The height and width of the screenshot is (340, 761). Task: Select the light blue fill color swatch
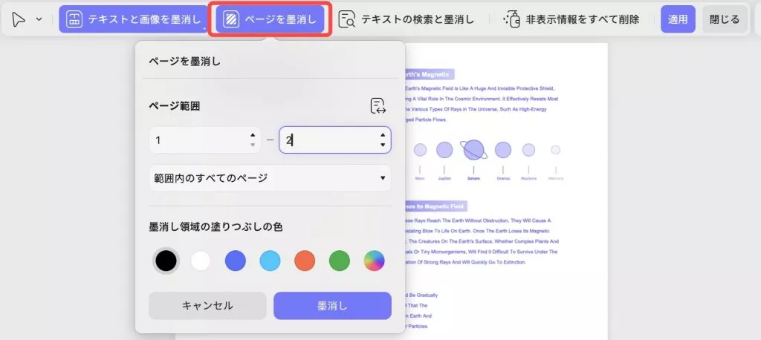point(270,261)
